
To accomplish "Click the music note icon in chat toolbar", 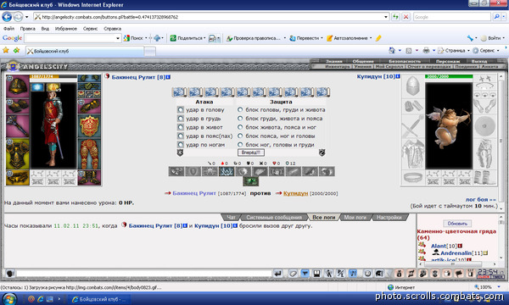I will 354,274.
